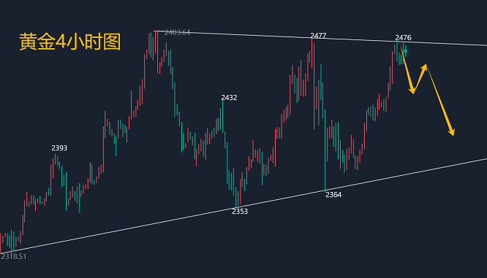Click the first yellow arrowhead at forecast dip

(x=412, y=90)
